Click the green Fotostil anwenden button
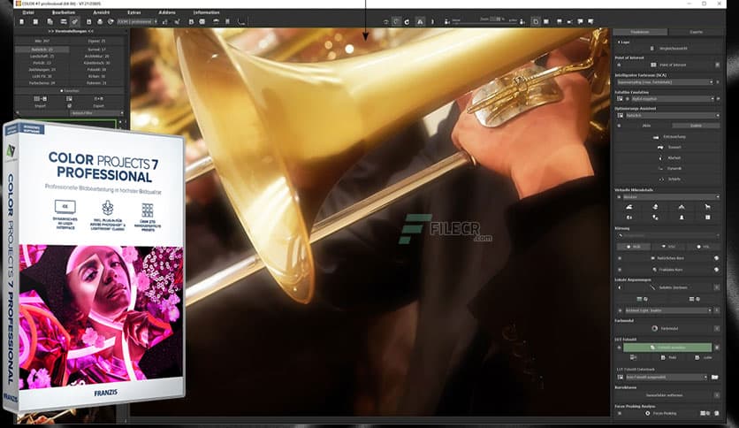The height and width of the screenshot is (428, 739). [x=667, y=348]
